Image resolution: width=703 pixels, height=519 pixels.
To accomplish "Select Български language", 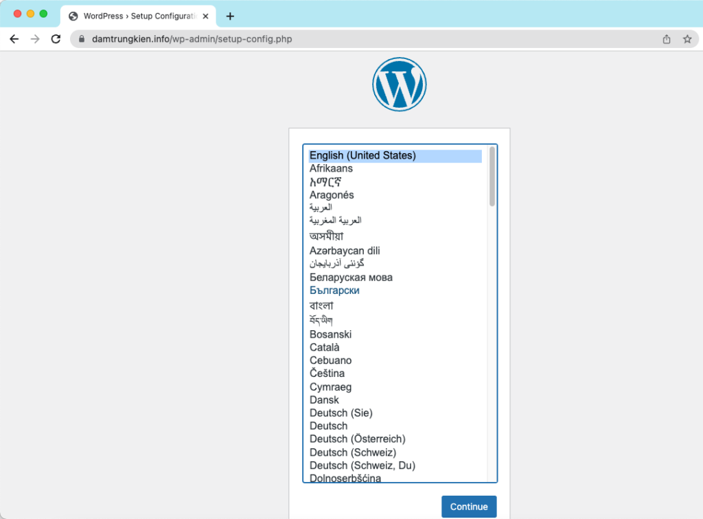I will [x=395, y=290].
